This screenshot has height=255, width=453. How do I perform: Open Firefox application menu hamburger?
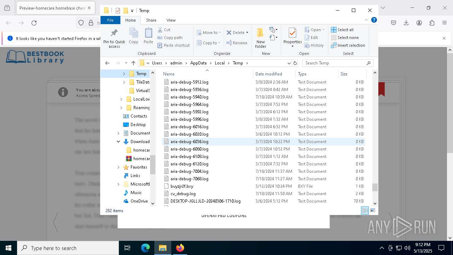pyautogui.click(x=445, y=23)
